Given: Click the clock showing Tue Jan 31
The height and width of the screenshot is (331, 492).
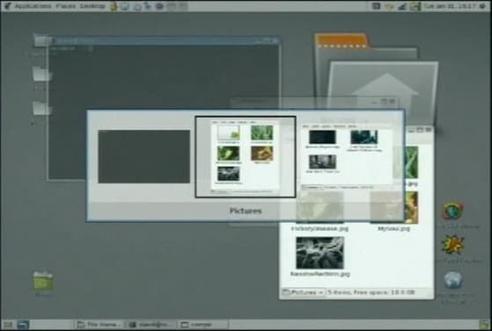Looking at the screenshot, I should click(x=450, y=6).
